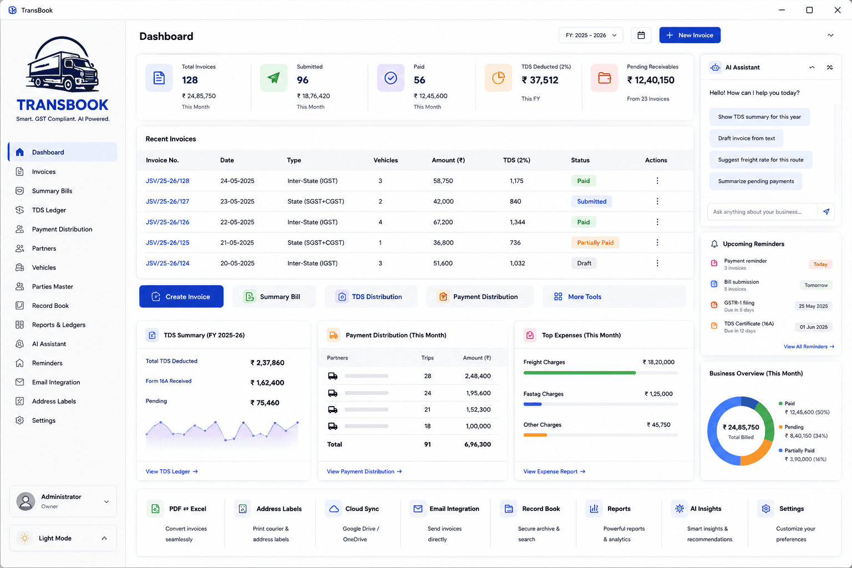The width and height of the screenshot is (852, 568).
Task: Open actions menu for invoice JSV/25-26/127
Action: [x=657, y=201]
